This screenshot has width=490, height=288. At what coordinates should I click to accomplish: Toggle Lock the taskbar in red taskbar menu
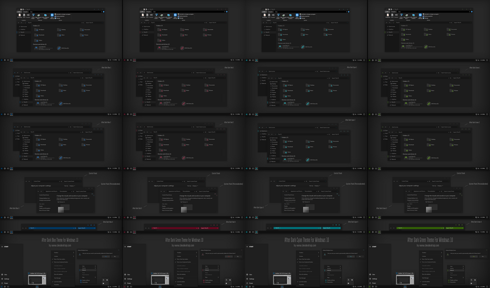(x=186, y=282)
